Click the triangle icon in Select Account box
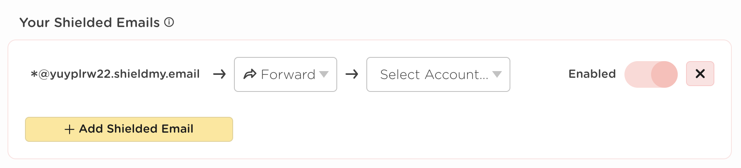Image resolution: width=741 pixels, height=168 pixels. pyautogui.click(x=497, y=74)
